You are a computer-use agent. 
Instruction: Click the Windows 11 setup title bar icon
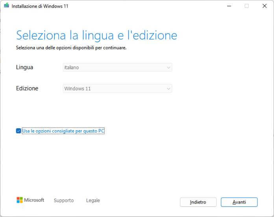click(x=6, y=6)
